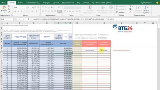Open the Borders button in font group

tap(26, 11)
